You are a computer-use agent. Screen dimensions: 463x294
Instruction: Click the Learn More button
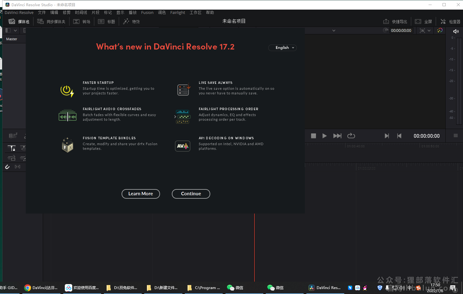click(x=140, y=194)
